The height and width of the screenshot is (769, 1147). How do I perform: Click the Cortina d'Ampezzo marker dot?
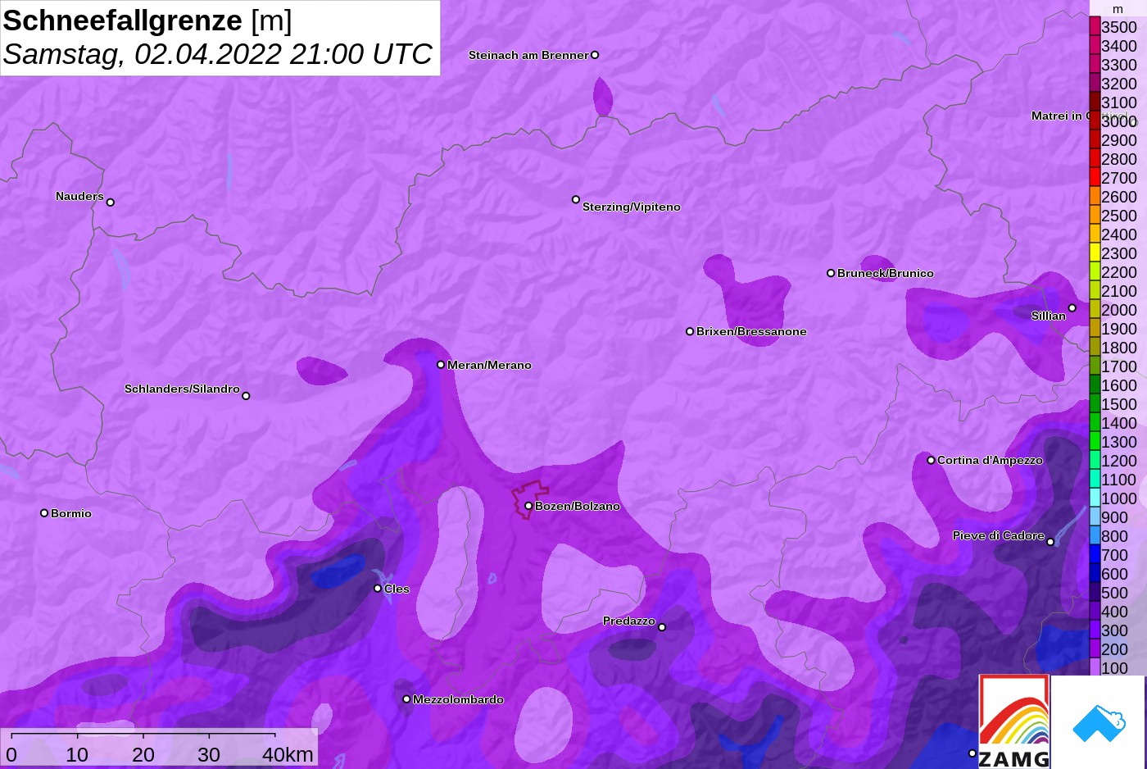(x=931, y=460)
